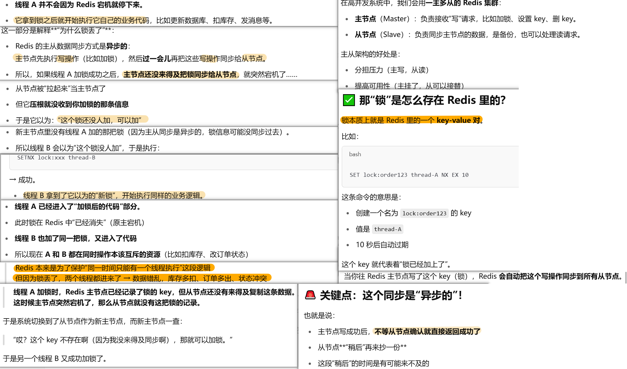Image resolution: width=627 pixels, height=369 pixels.
Task: Select the heading "关键点：这个同步是“异步的”！"
Action: 391,295
